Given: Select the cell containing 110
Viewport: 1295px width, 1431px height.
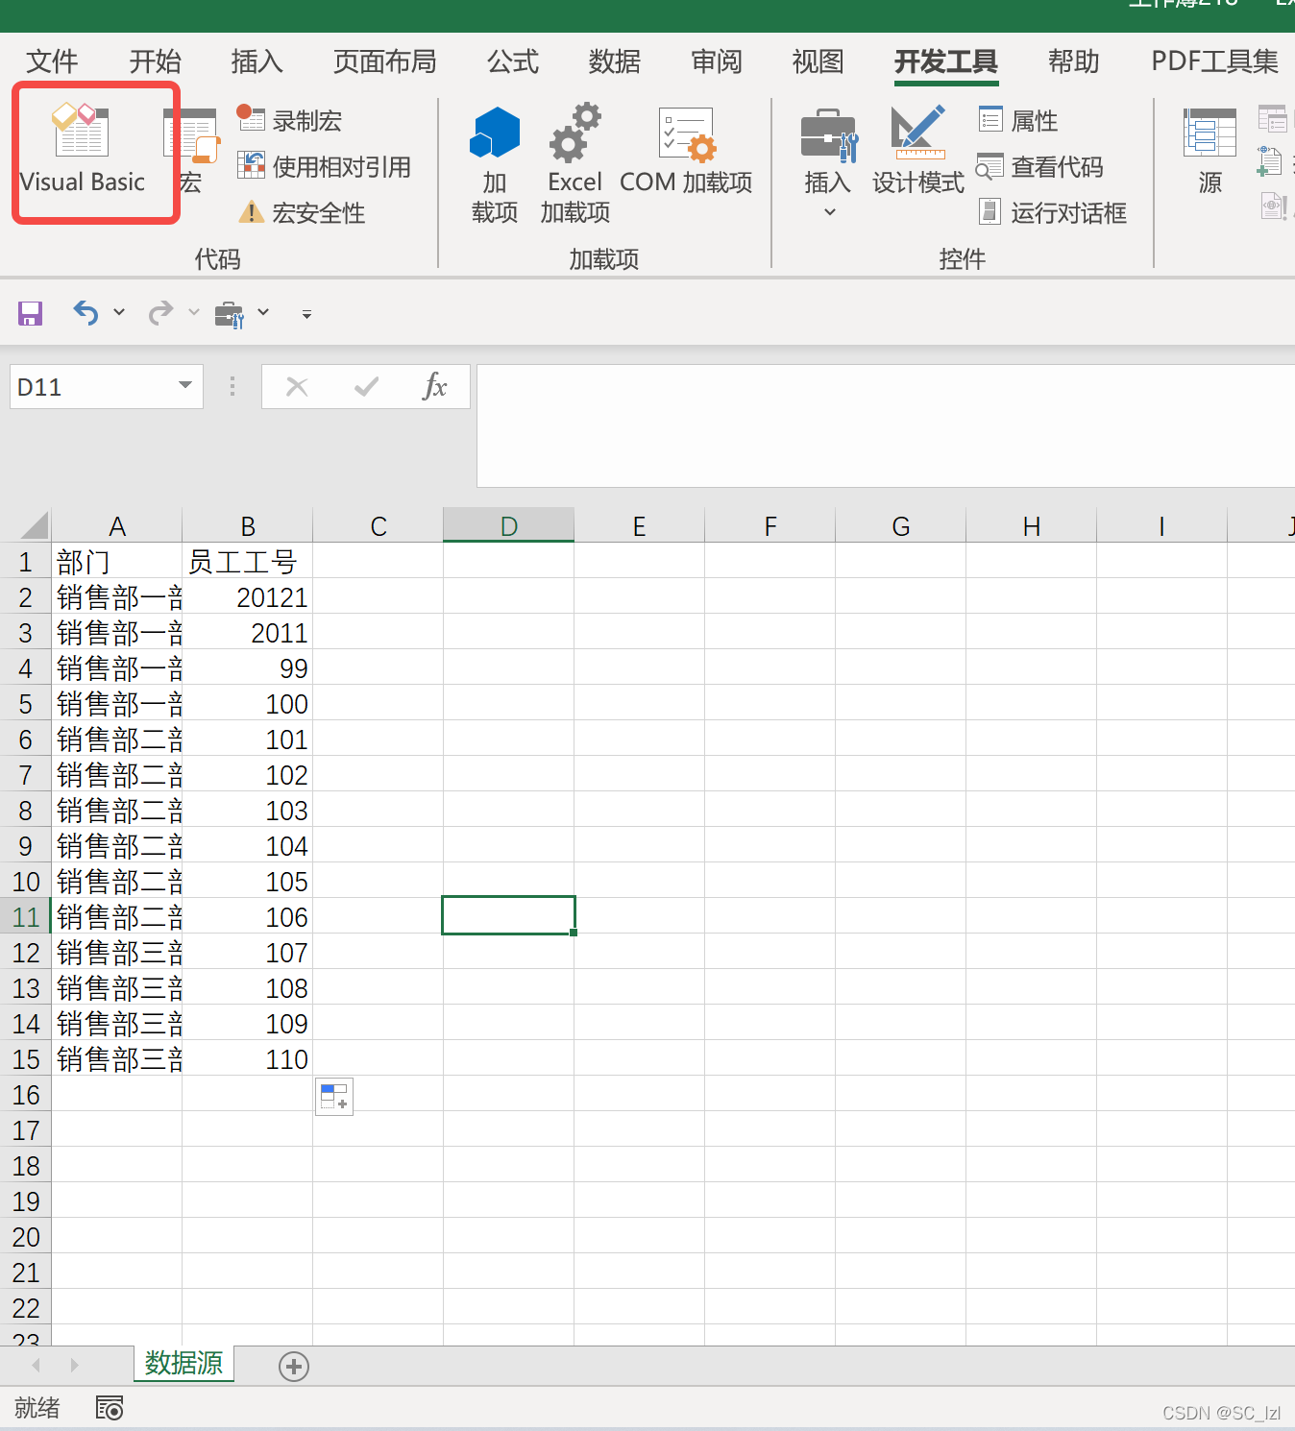Looking at the screenshot, I should click(x=248, y=1059).
